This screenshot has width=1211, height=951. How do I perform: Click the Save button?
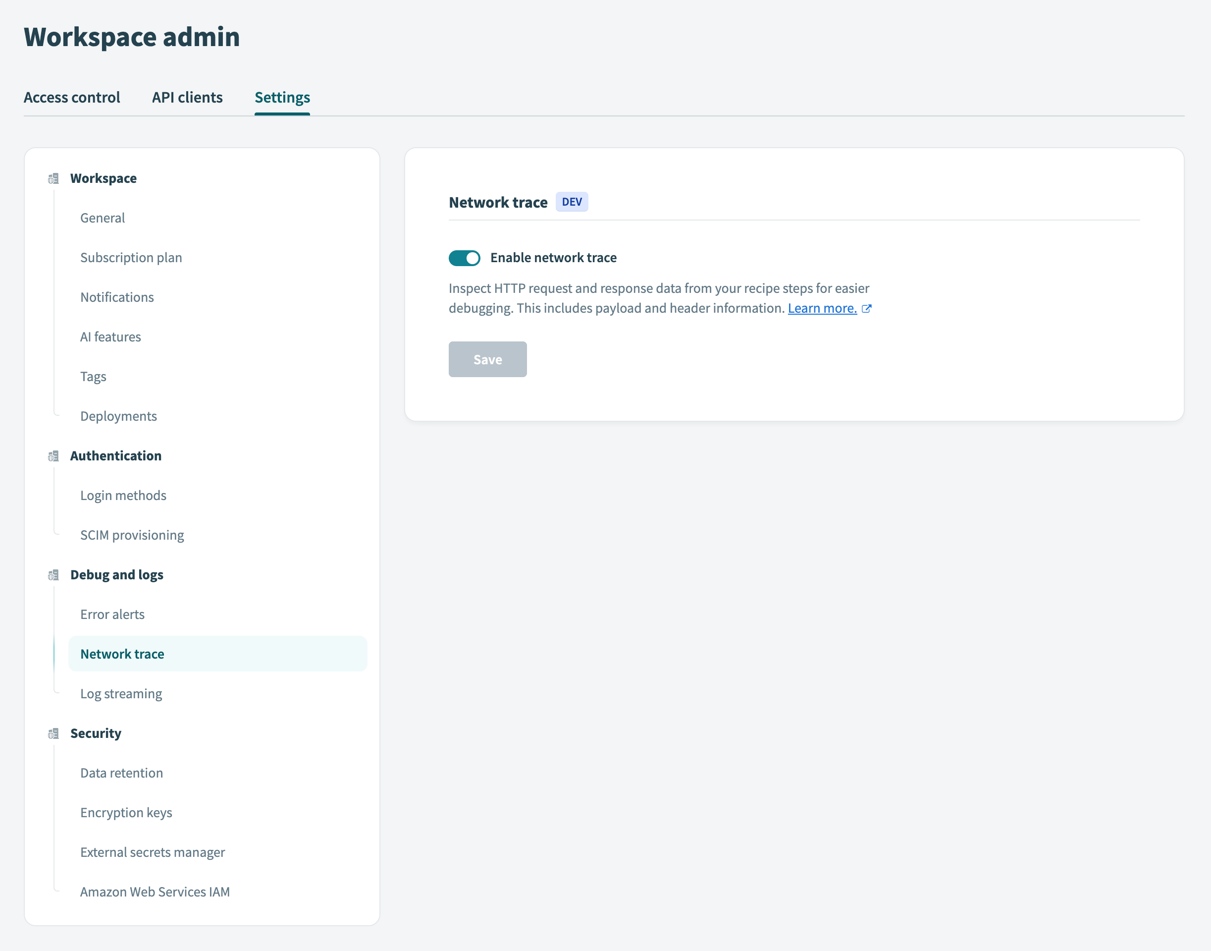coord(487,359)
